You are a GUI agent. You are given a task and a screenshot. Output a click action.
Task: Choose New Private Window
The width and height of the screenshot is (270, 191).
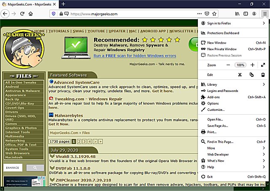pyautogui.click(x=233, y=49)
